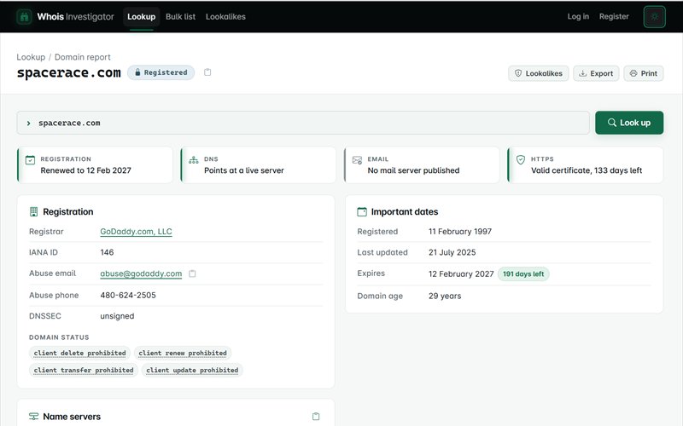The height and width of the screenshot is (426, 683).
Task: Click the client delete prohibited status
Action: pos(79,353)
